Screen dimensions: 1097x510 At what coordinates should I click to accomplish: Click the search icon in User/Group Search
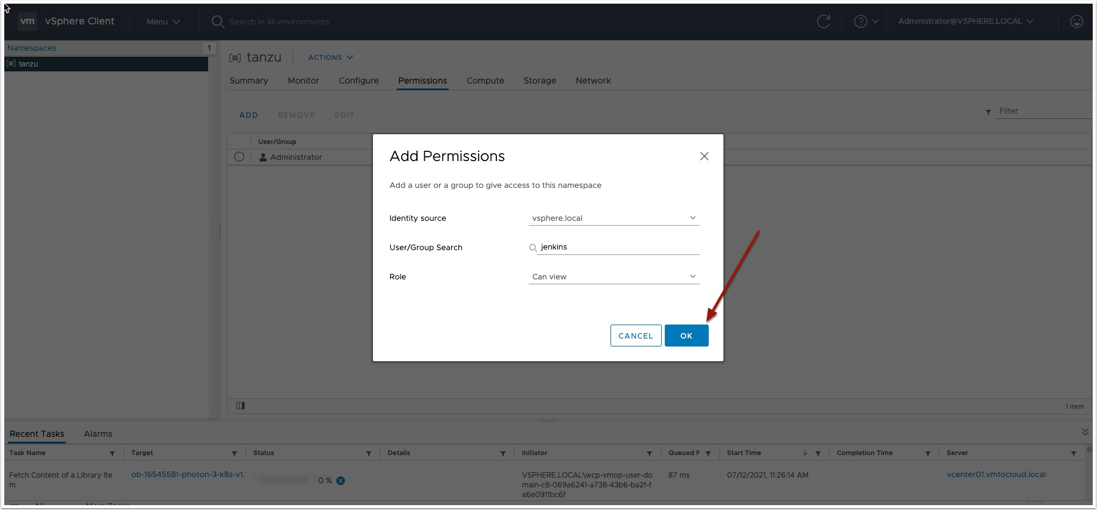[533, 248]
